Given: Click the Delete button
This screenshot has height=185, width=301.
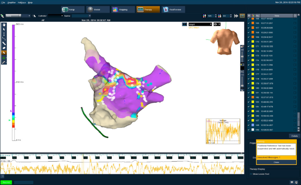Looking at the screenshot, I should pyautogui.click(x=294, y=135).
